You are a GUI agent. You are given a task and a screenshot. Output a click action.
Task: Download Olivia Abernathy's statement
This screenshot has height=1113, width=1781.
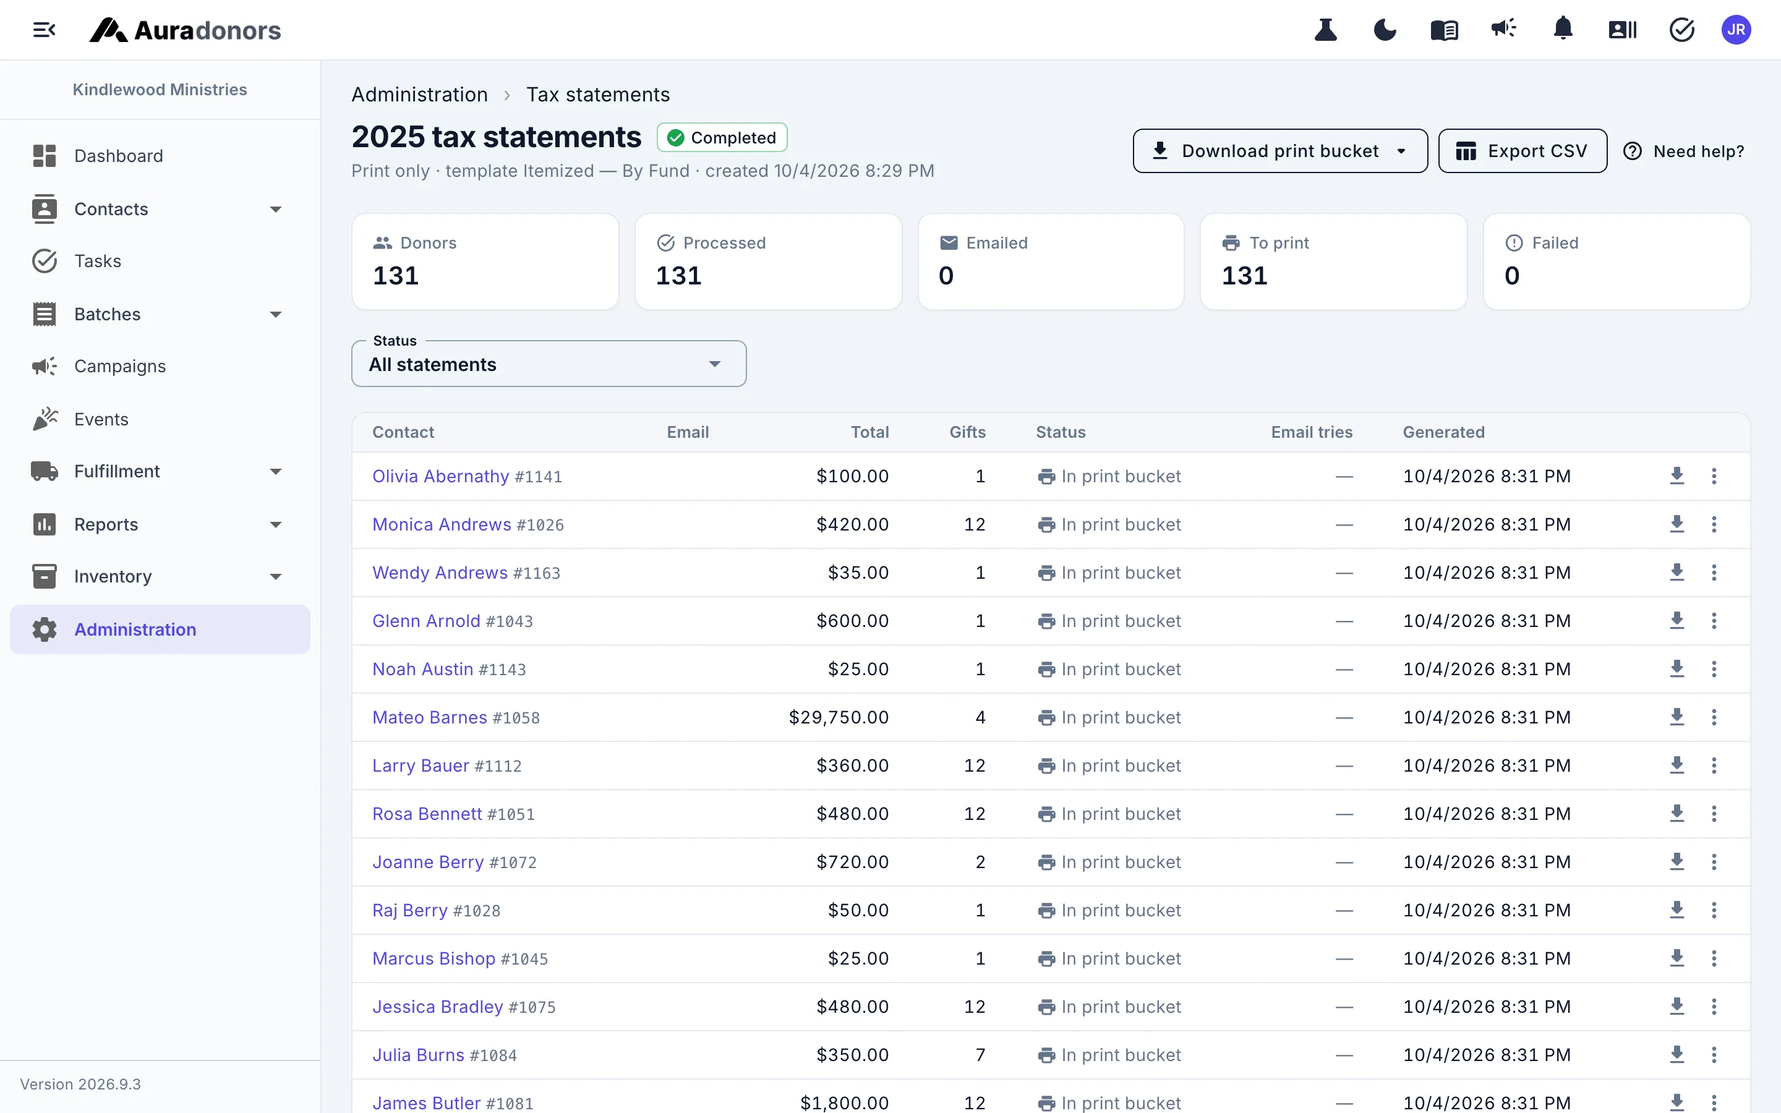[1677, 475]
